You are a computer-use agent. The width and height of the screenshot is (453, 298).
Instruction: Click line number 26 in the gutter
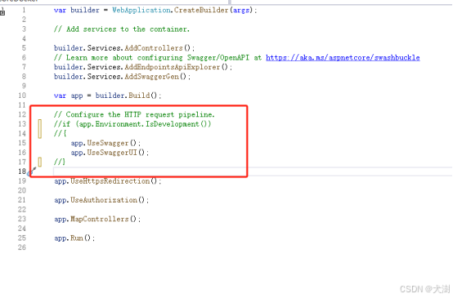tap(22, 247)
